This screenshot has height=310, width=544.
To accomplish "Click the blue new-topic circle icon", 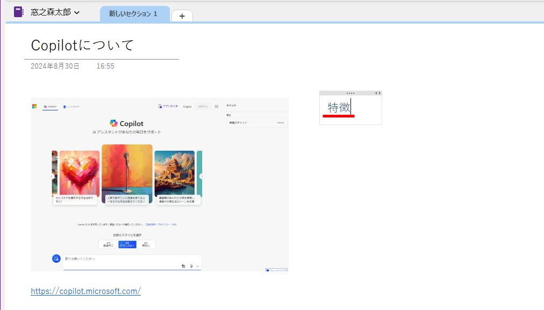I will point(56,259).
